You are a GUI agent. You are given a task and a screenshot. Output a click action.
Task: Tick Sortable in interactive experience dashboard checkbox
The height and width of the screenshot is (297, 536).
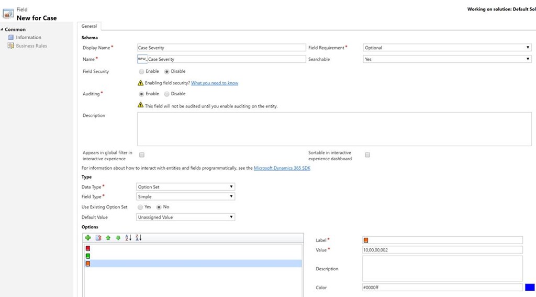[367, 155]
